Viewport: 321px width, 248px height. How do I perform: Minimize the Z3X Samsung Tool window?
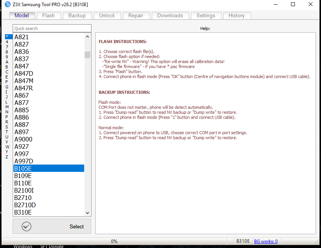click(x=276, y=4)
